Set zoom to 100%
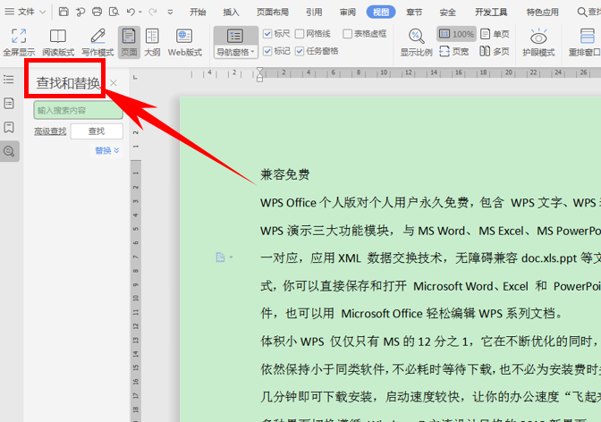The height and width of the screenshot is (422, 601). pyautogui.click(x=456, y=34)
